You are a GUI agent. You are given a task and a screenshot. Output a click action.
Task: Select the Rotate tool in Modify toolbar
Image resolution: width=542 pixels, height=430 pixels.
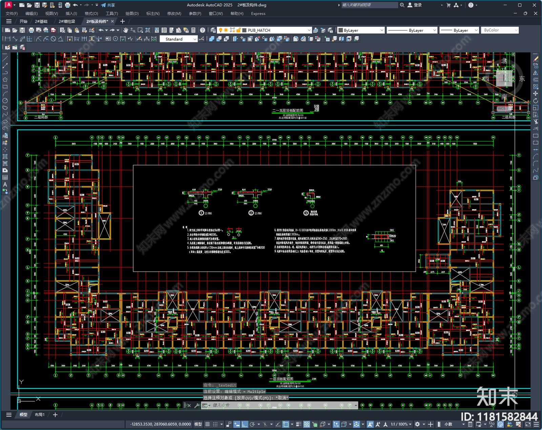536,101
